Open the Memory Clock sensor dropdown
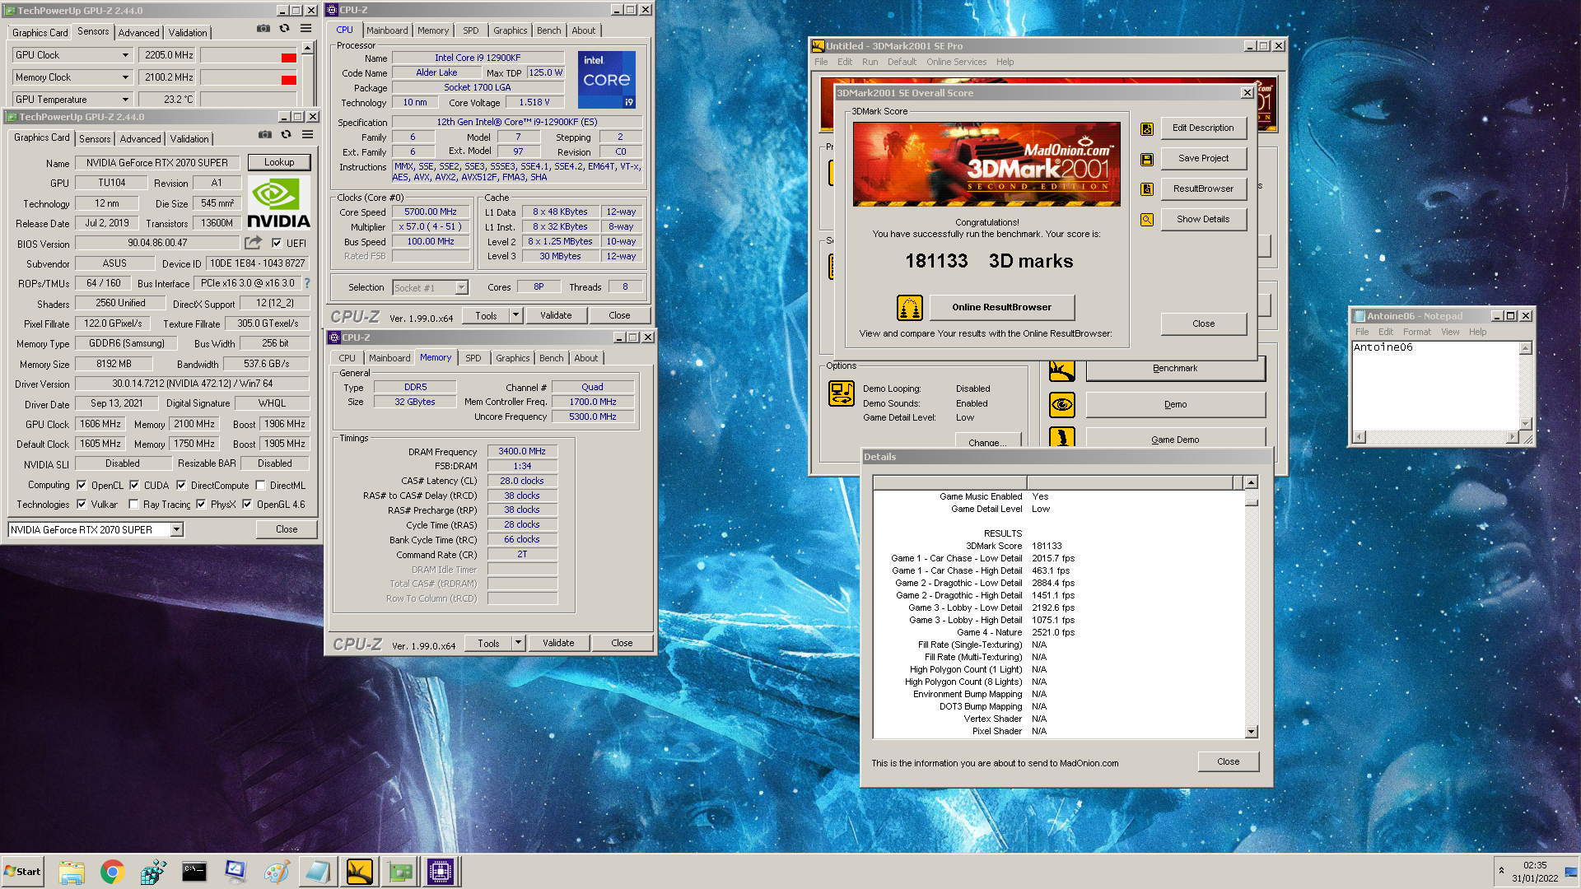This screenshot has height=889, width=1581. pyautogui.click(x=126, y=77)
